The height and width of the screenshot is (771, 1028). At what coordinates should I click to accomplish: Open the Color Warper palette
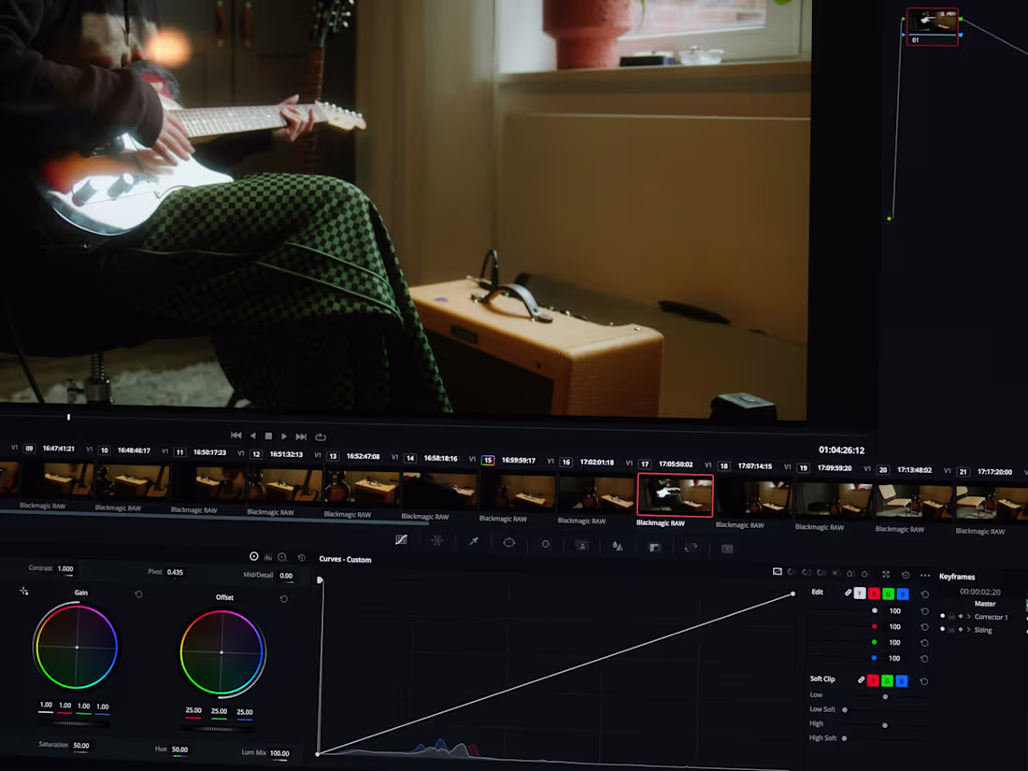[436, 540]
